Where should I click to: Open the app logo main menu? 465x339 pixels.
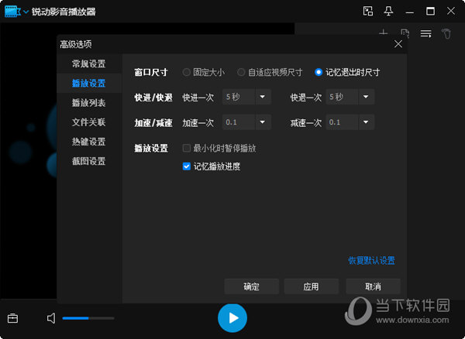[x=12, y=12]
